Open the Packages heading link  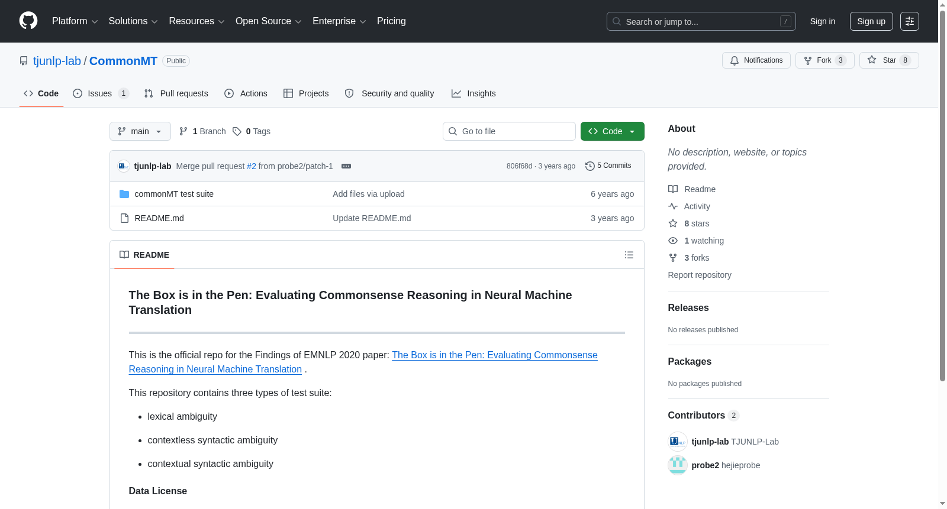[690, 361]
